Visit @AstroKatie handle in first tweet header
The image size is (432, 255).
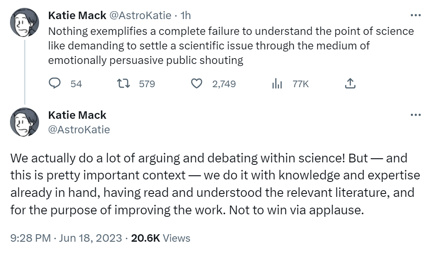[x=140, y=15]
